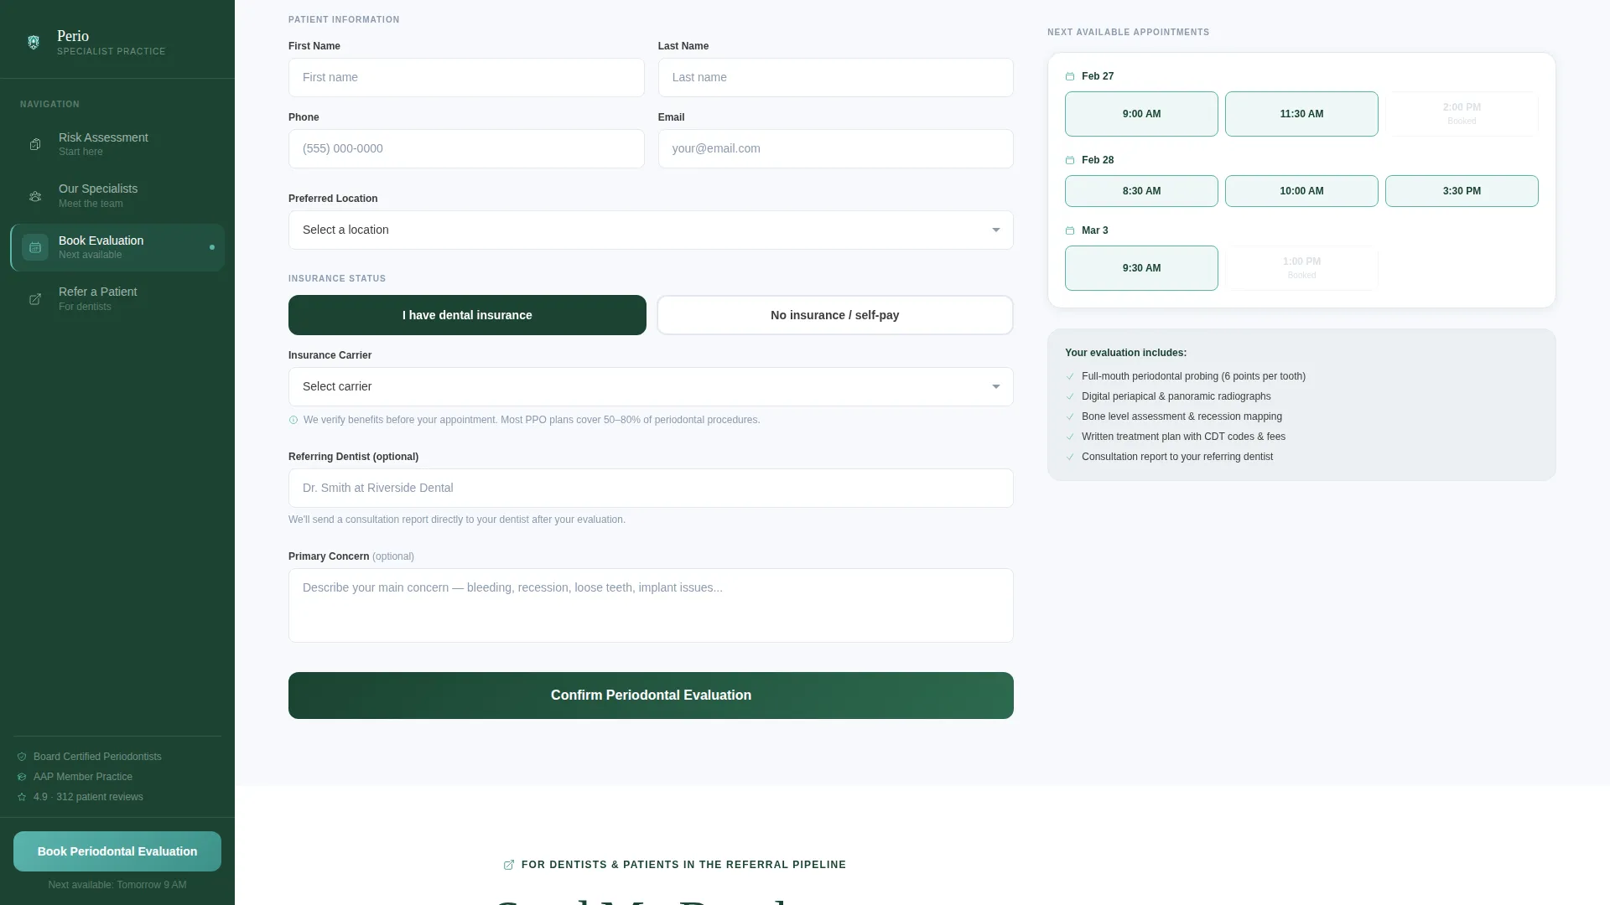Pick the 11:30 AM slot on Feb 27
1610x905 pixels.
click(1301, 114)
